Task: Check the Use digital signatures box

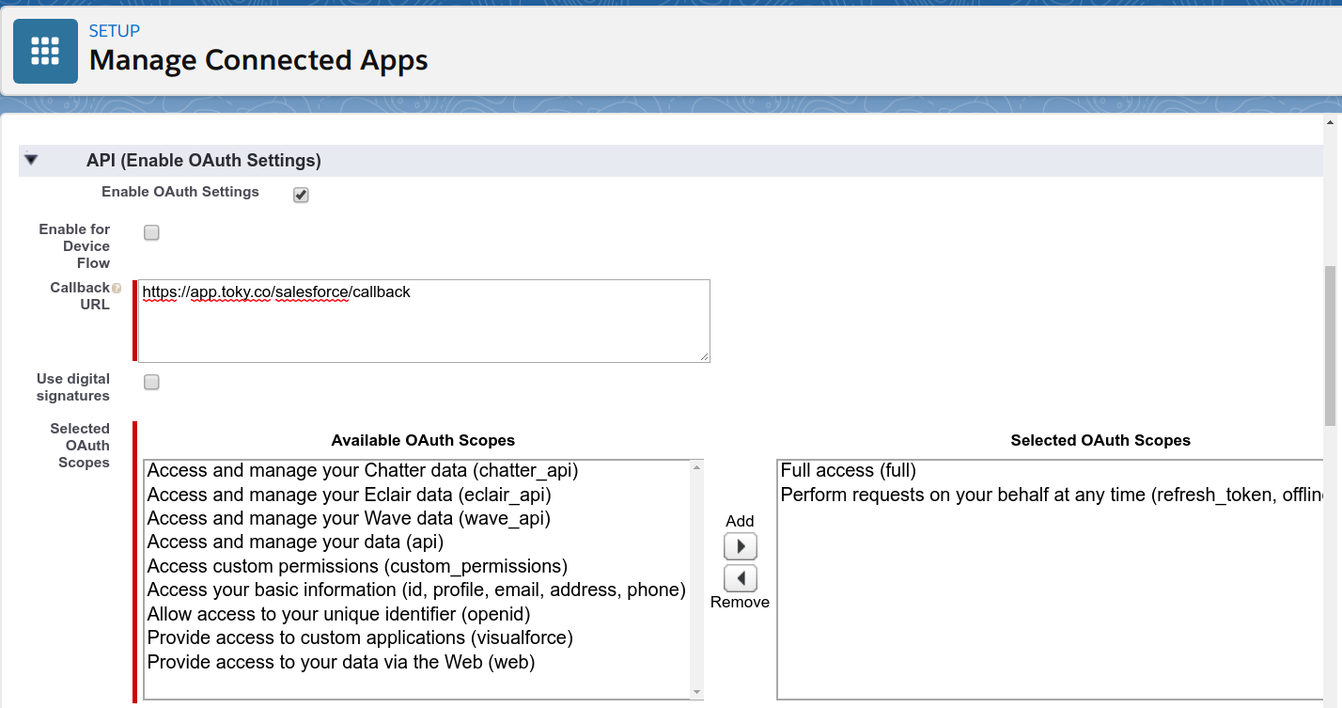Action: (x=151, y=382)
